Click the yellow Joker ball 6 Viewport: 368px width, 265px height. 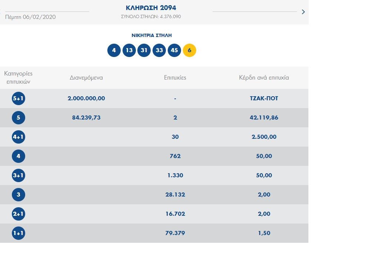click(x=190, y=50)
